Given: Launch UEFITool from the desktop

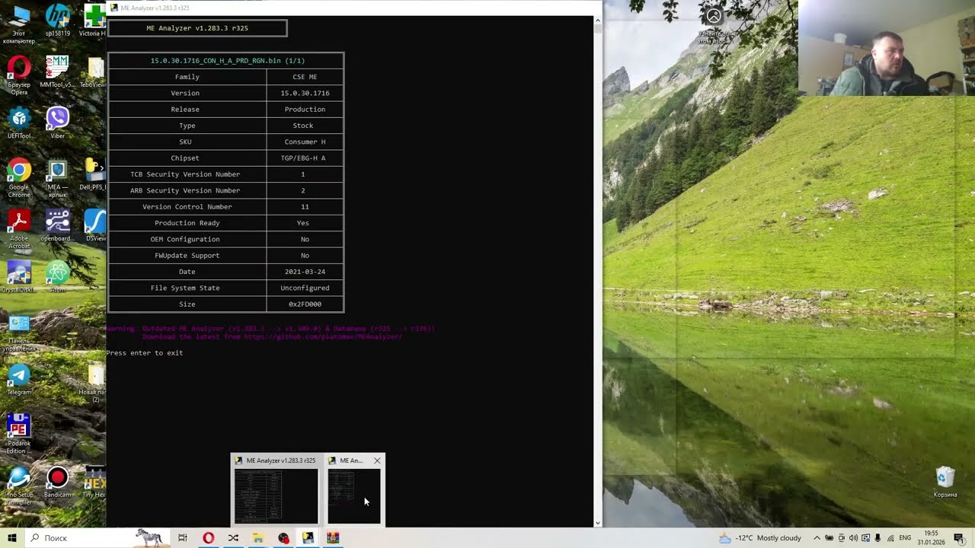Looking at the screenshot, I should click(x=19, y=123).
